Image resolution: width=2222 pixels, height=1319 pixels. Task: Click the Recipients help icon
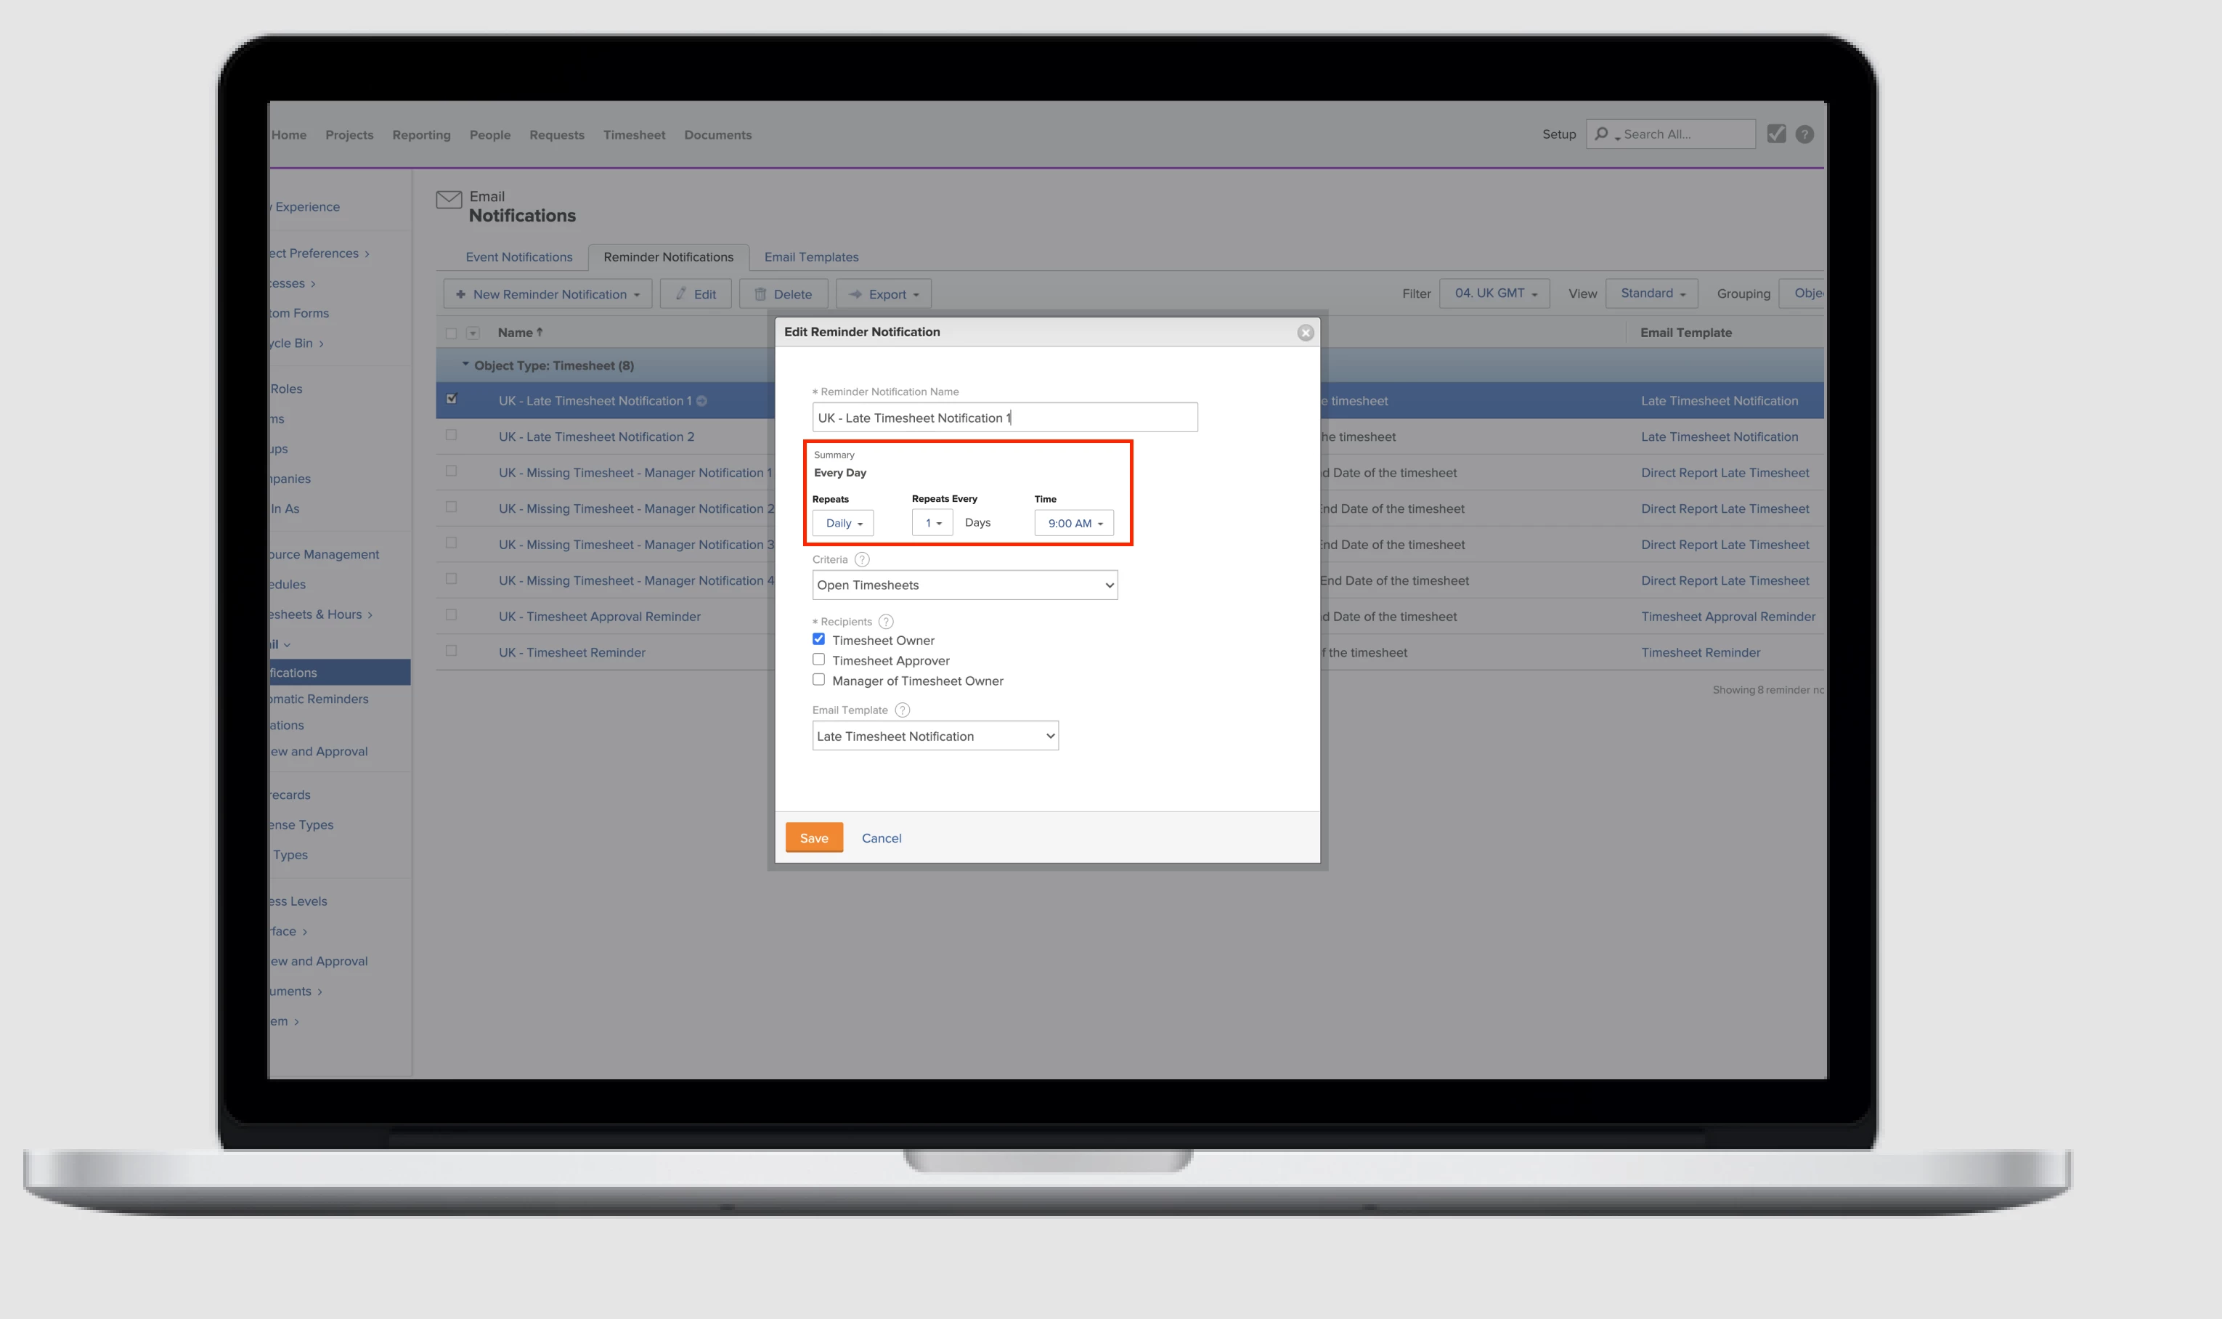(885, 622)
